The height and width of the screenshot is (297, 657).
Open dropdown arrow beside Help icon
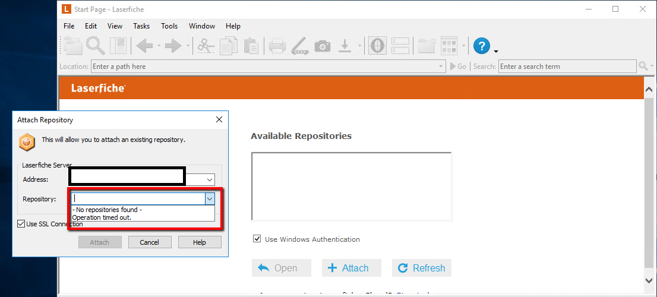496,51
